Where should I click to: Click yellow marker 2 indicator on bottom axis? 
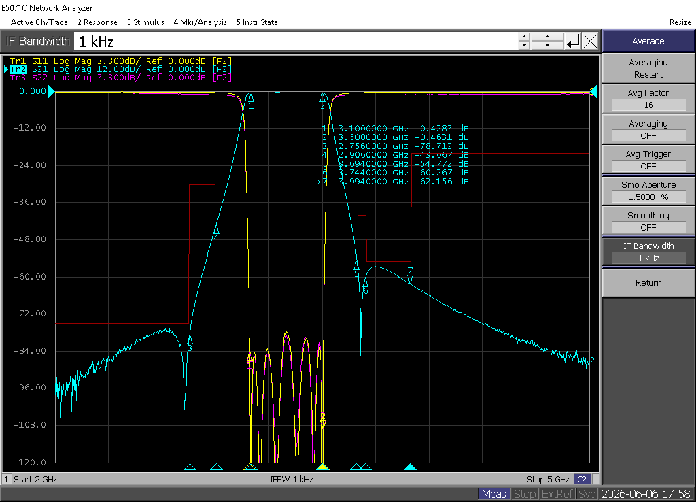click(323, 467)
